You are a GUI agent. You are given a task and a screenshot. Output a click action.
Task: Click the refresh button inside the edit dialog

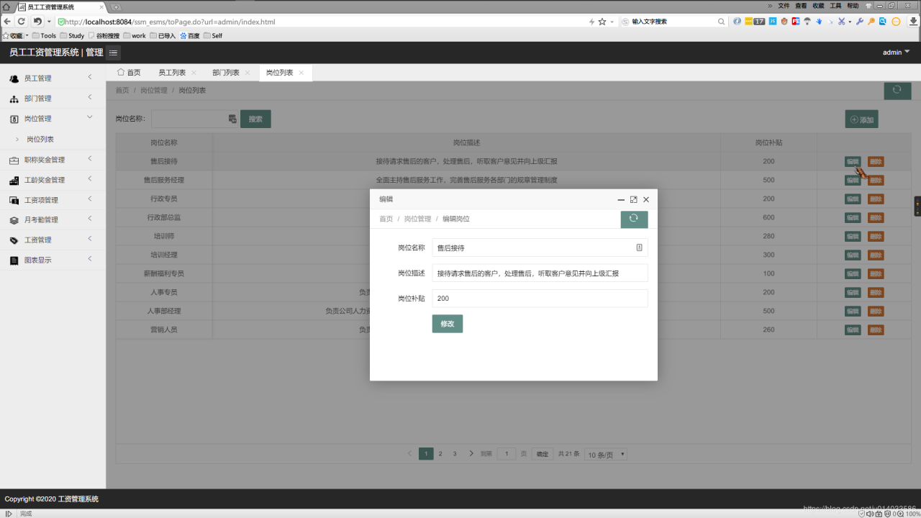pos(634,219)
